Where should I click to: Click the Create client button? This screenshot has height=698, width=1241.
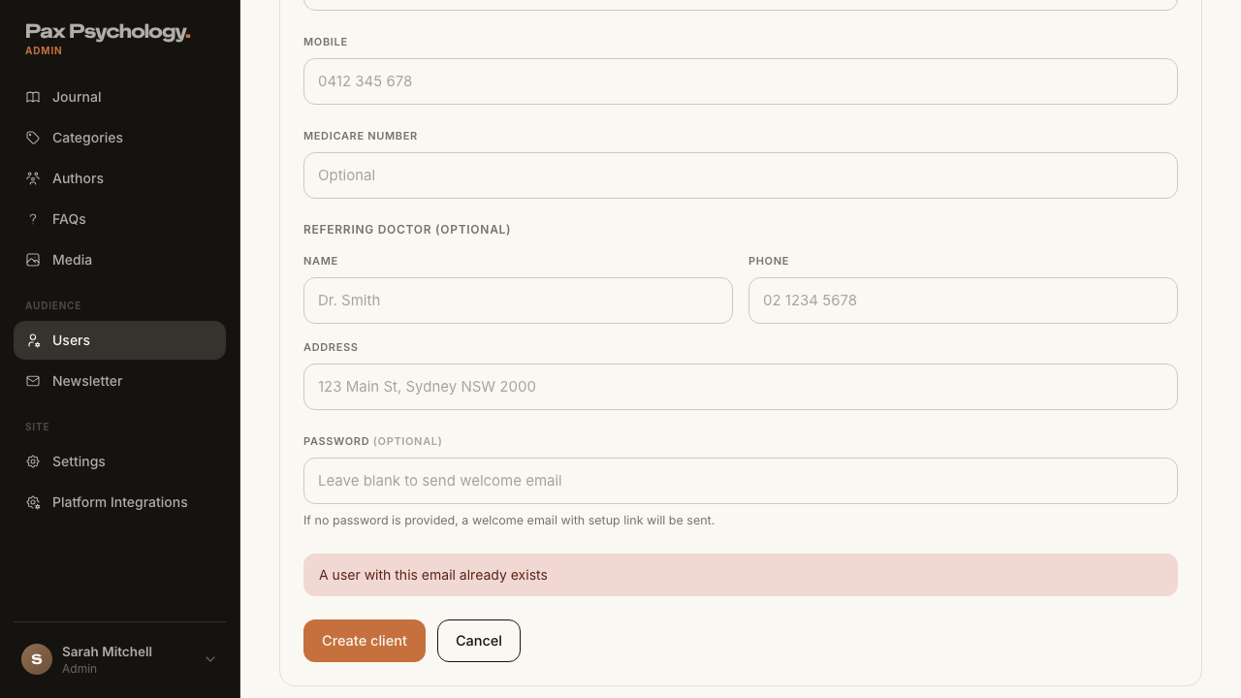[365, 641]
